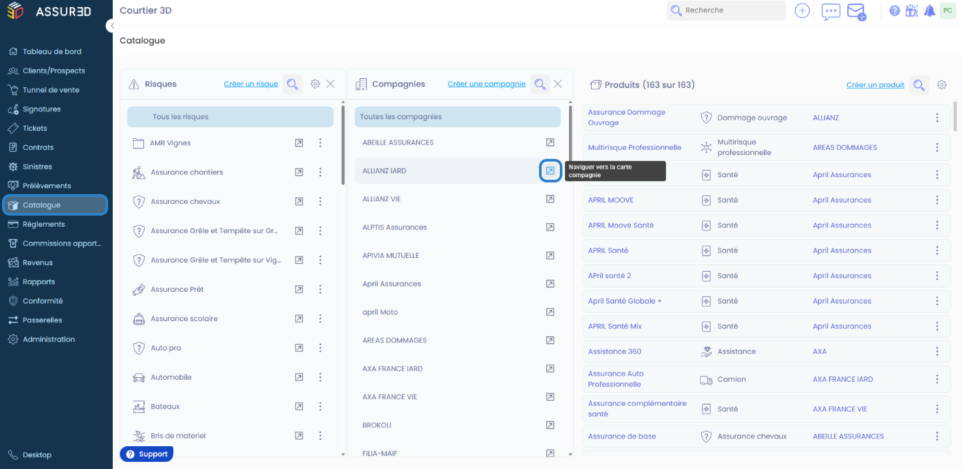Open Administration menu item
The image size is (962, 469).
49,339
